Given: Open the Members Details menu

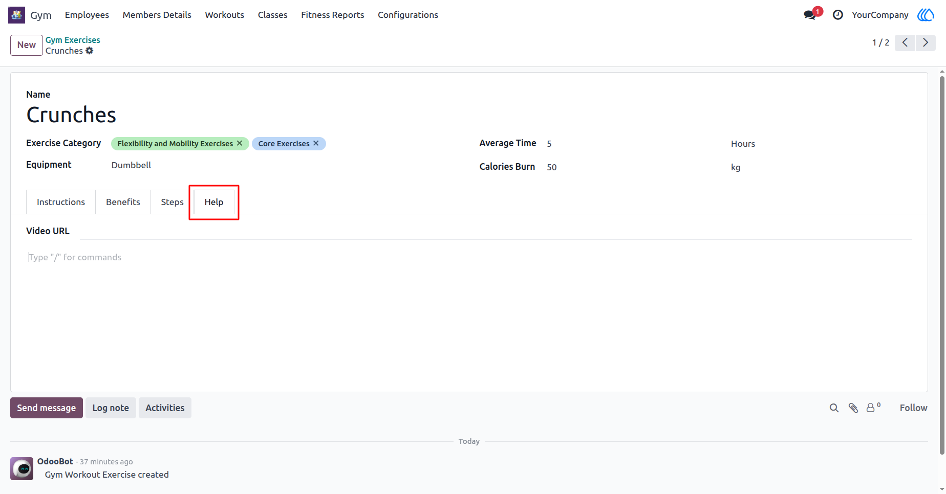Looking at the screenshot, I should pyautogui.click(x=157, y=15).
